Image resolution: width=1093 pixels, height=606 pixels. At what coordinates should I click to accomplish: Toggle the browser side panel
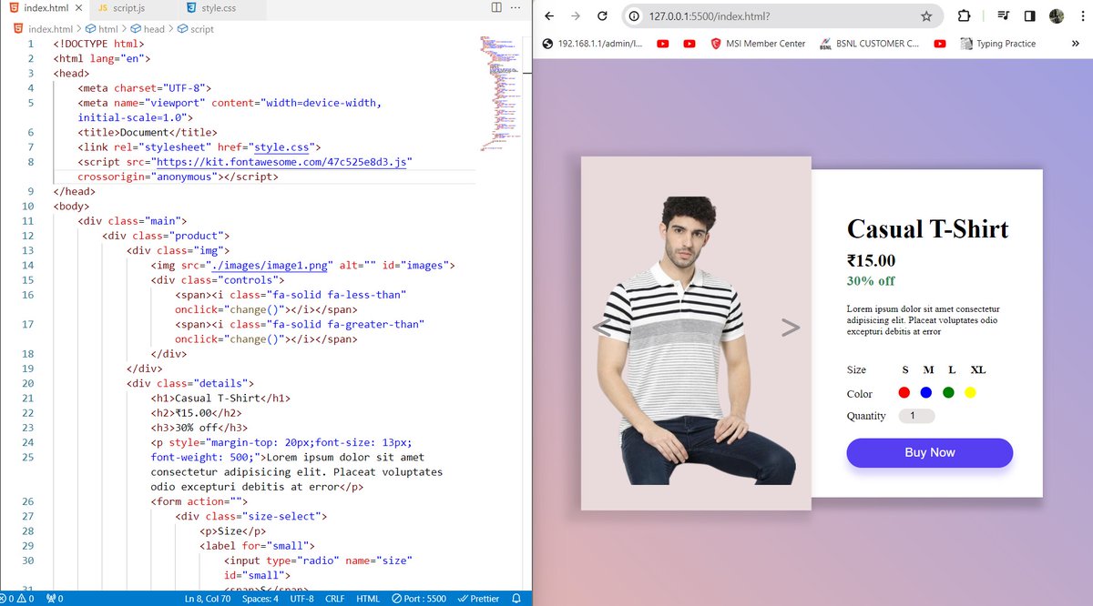point(1029,16)
